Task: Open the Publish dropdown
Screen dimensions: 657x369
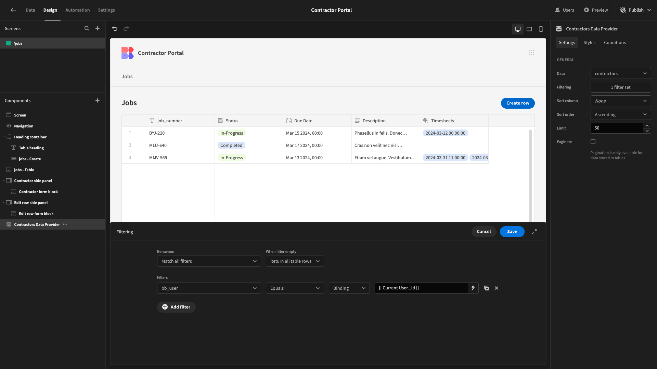Action: click(636, 10)
